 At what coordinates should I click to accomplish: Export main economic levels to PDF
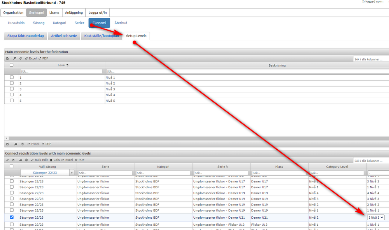[44, 58]
